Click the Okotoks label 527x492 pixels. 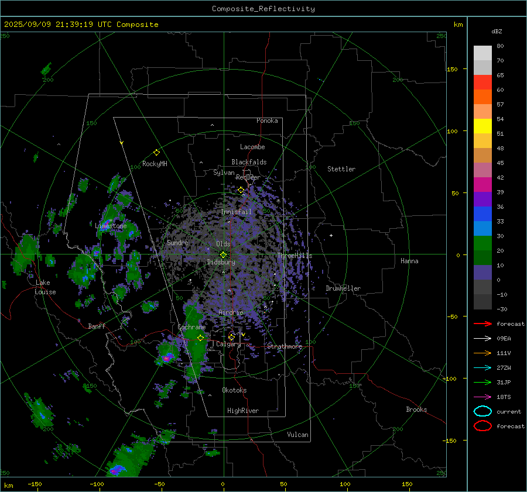click(234, 390)
